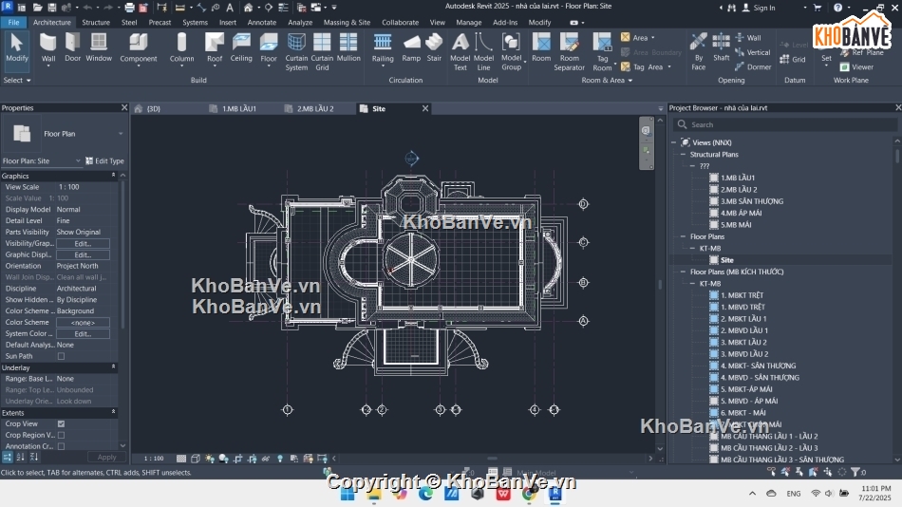Screen dimensions: 902x507
Task: Select the Model Text tool
Action: pyautogui.click(x=460, y=52)
